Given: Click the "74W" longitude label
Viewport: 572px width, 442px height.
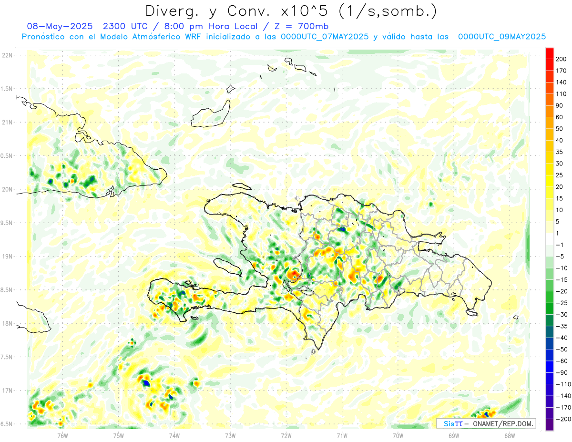Looking at the screenshot, I should pyautogui.click(x=174, y=435).
